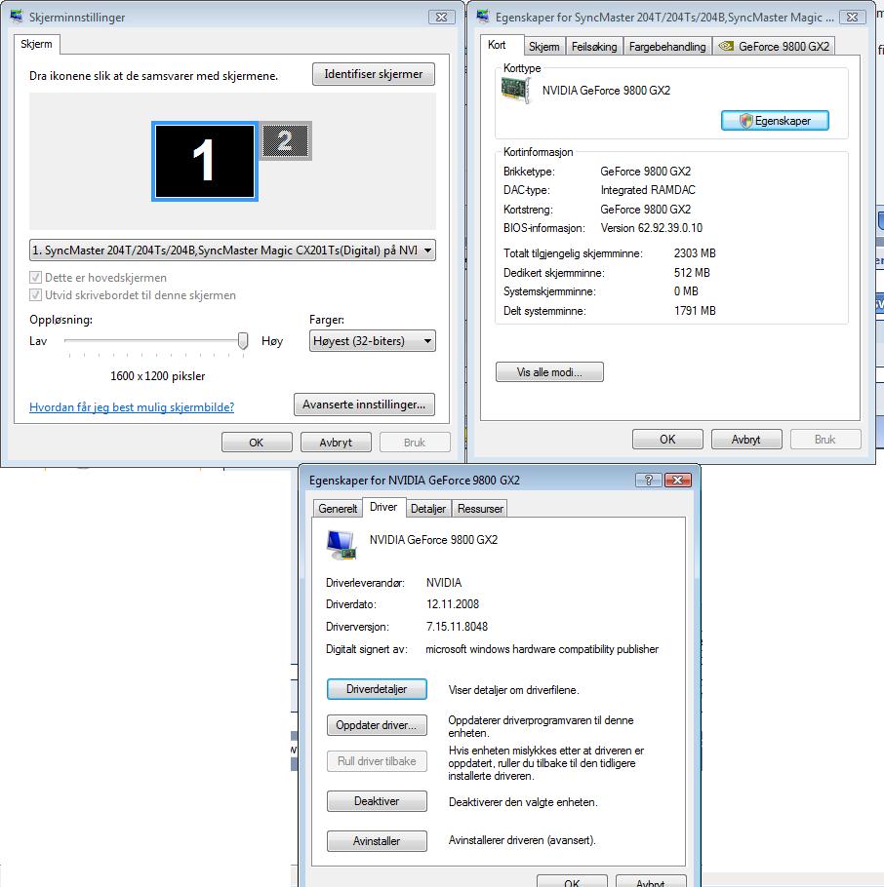Toggle 'Dette er hovedskjermen' checkbox
This screenshot has width=884, height=887.
pos(35,277)
